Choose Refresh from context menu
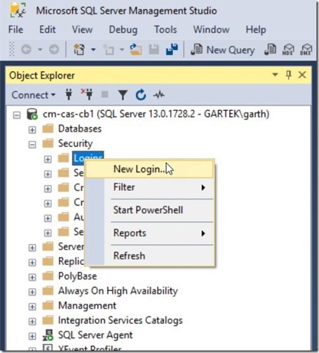 coord(149,256)
